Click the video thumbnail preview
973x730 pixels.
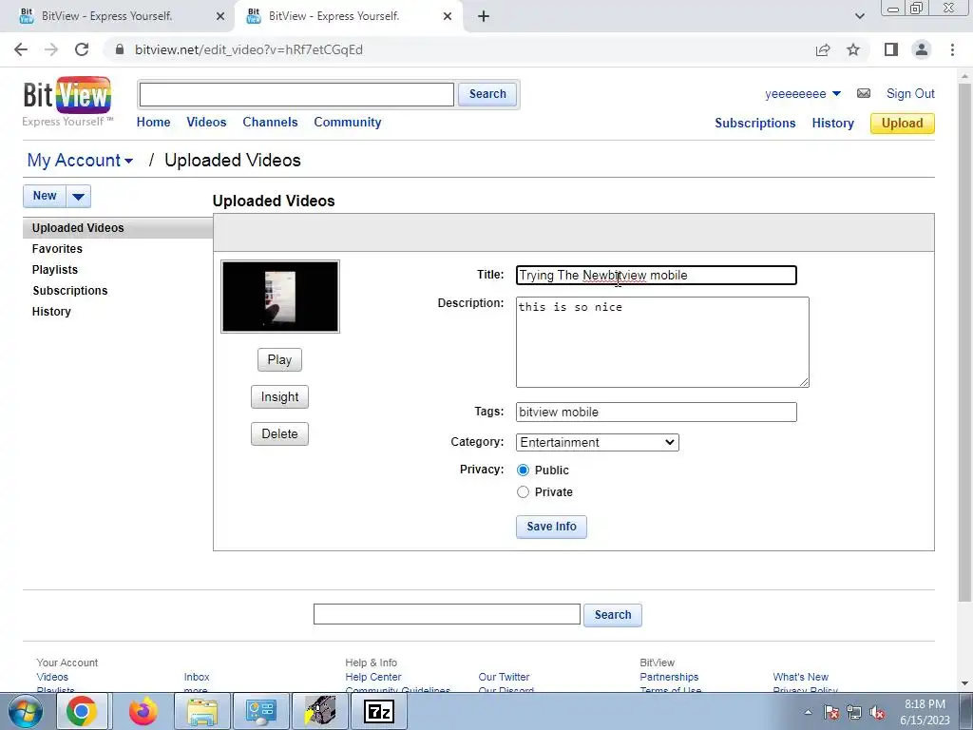[280, 297]
